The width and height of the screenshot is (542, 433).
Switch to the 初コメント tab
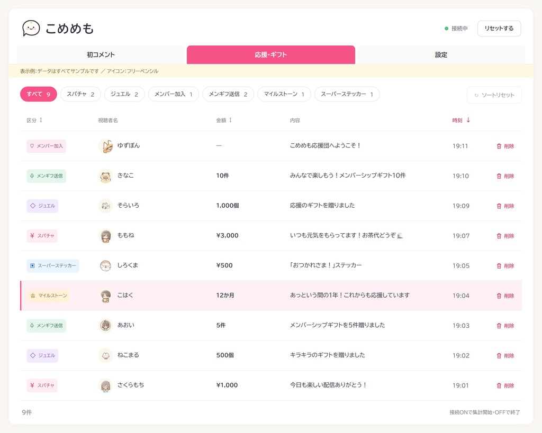click(101, 54)
